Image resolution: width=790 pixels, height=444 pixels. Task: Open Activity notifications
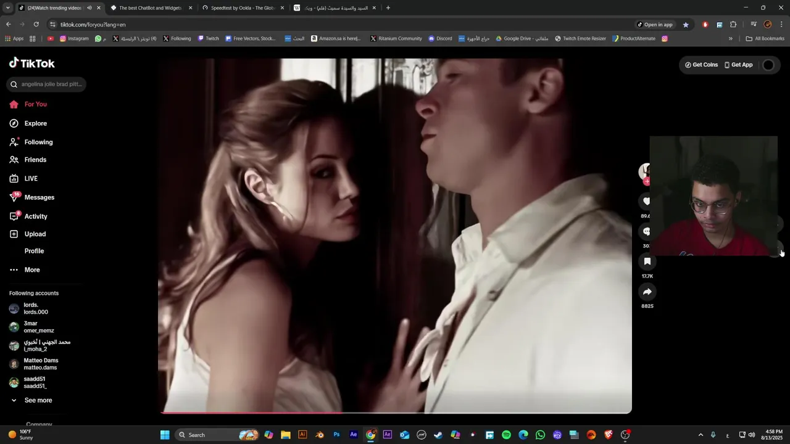coord(28,216)
